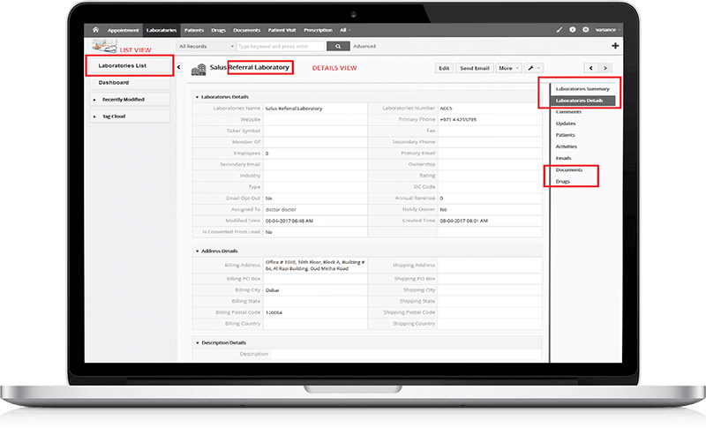This screenshot has height=428, width=706.
Task: Click the Annual Revenue value 0
Action: click(x=441, y=199)
